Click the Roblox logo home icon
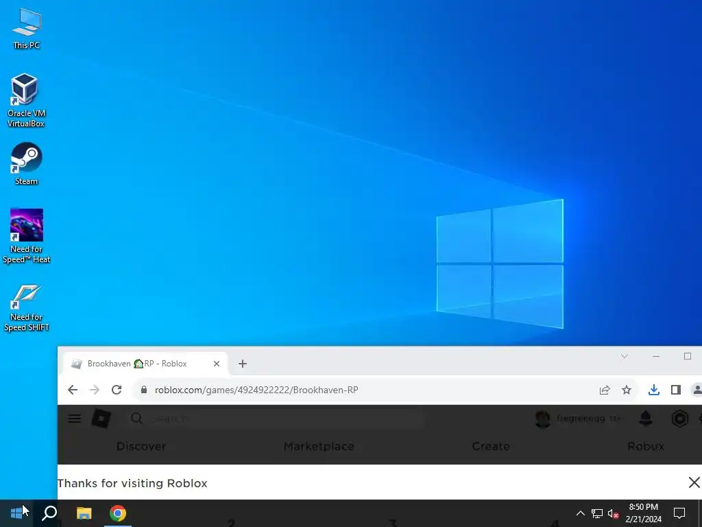The width and height of the screenshot is (702, 527). coord(101,419)
